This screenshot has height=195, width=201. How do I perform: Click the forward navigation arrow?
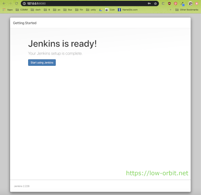(x=10, y=4)
